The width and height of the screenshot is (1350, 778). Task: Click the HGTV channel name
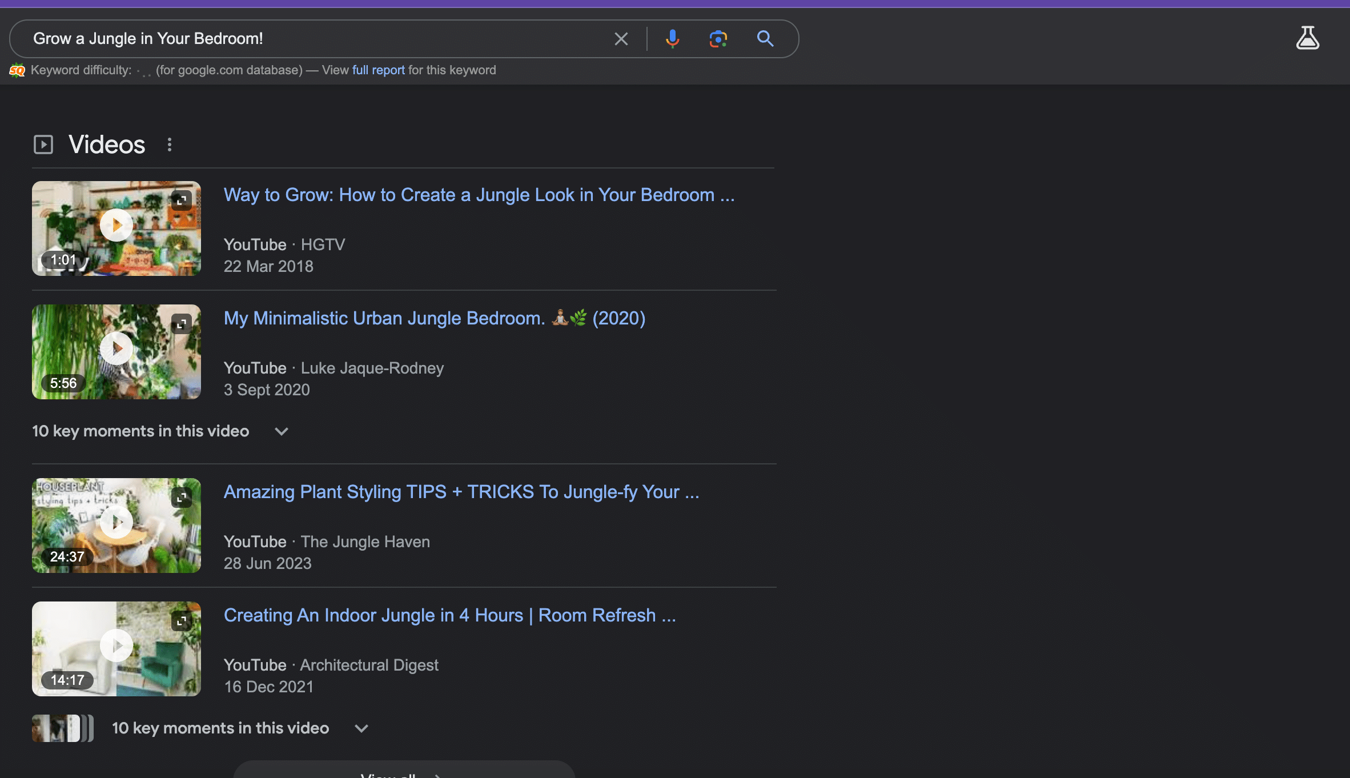click(x=323, y=244)
